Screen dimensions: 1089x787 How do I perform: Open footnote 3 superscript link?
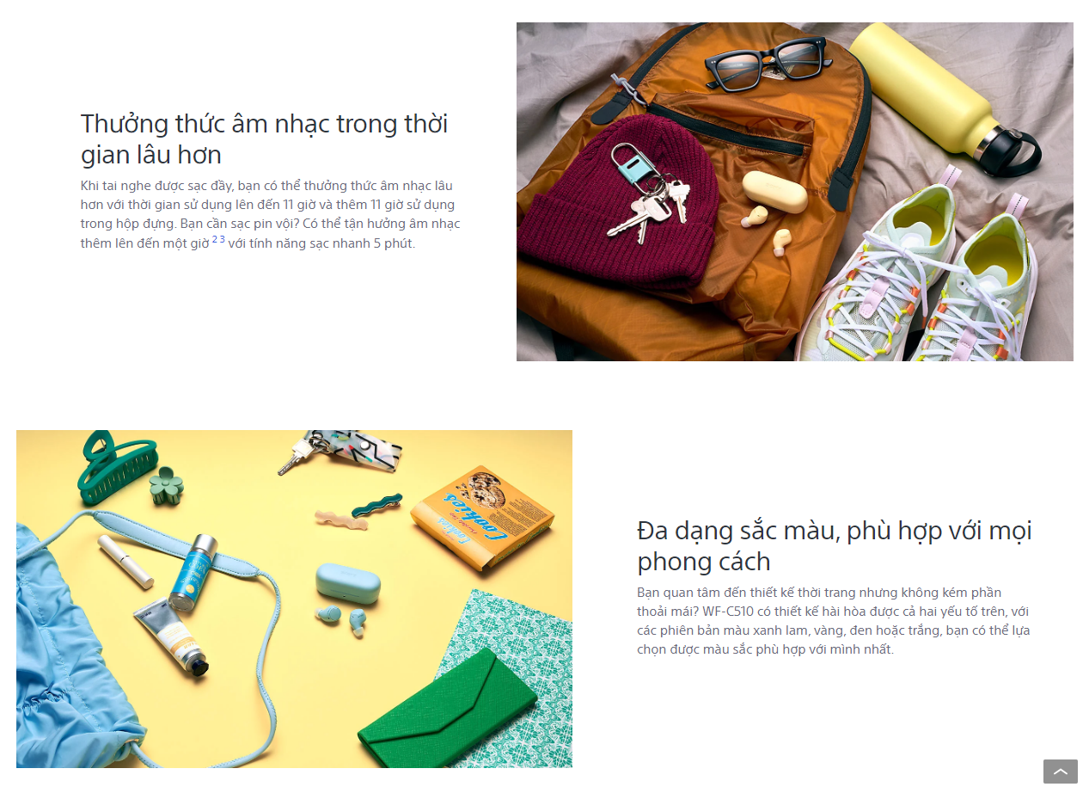[222, 239]
